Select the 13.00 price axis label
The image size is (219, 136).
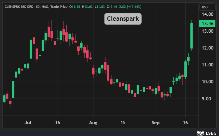coord(207,31)
